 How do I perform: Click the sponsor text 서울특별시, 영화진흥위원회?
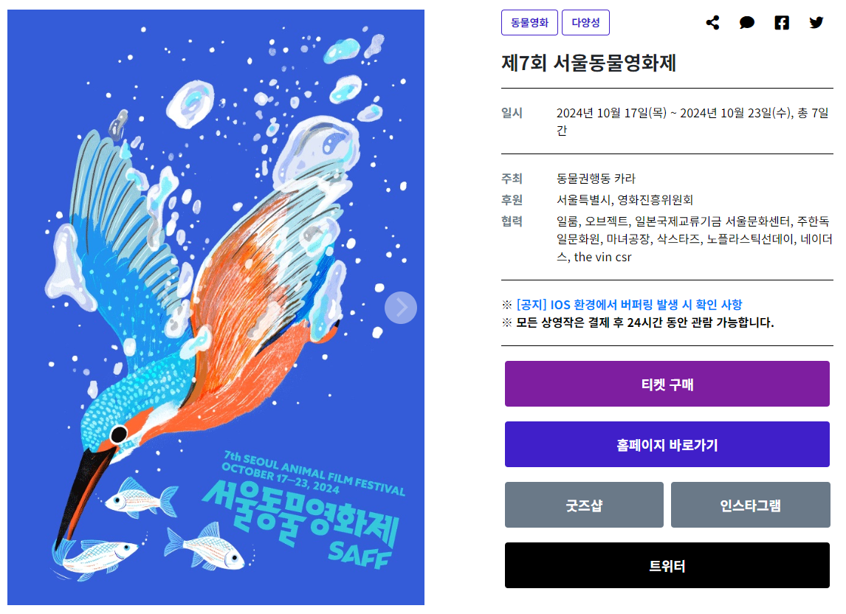click(x=625, y=200)
